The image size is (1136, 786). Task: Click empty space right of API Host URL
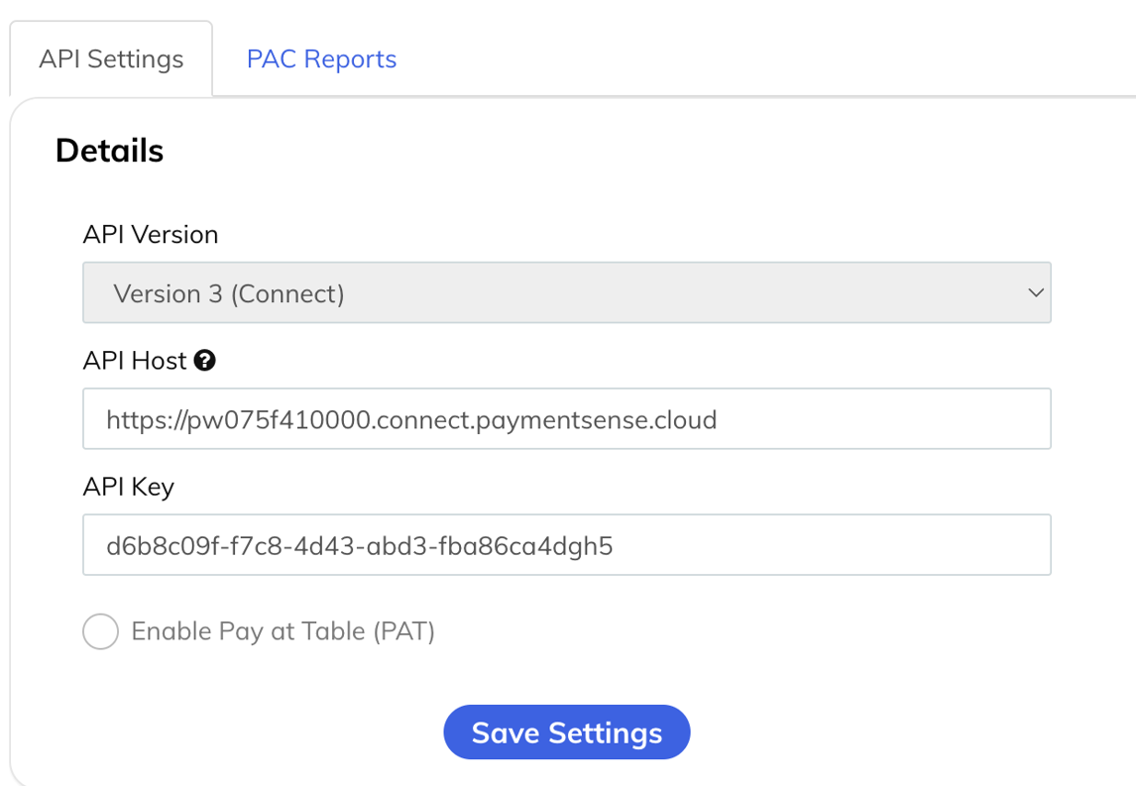tap(882, 419)
